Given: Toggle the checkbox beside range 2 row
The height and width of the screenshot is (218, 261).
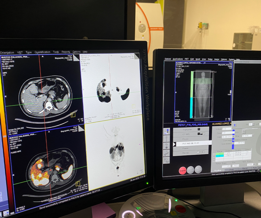Looking at the screenshot, I should pyautogui.click(x=214, y=156).
